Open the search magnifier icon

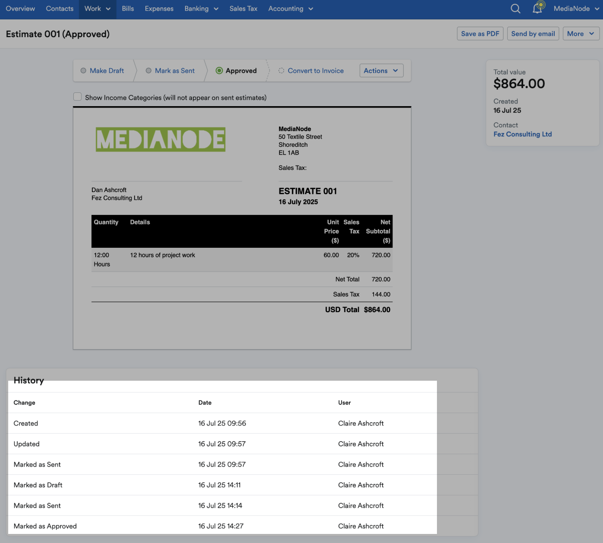[x=515, y=9]
